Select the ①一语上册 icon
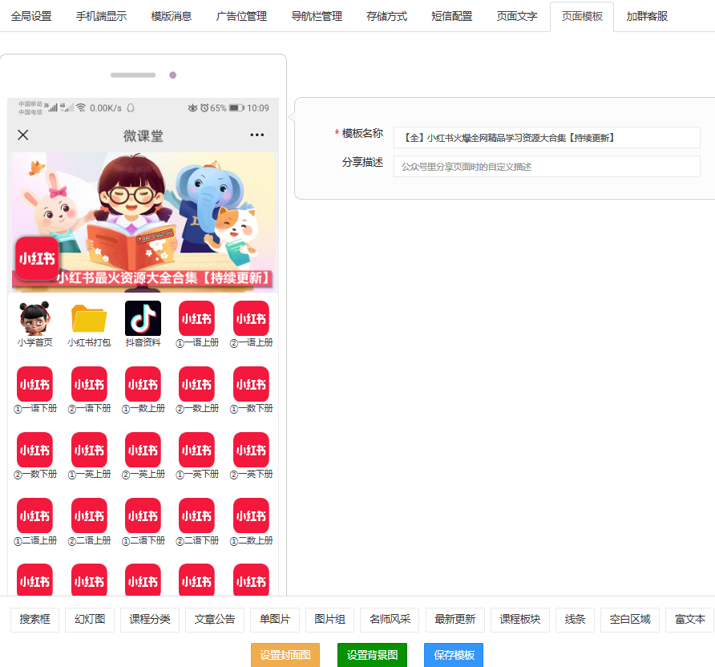 [196, 319]
